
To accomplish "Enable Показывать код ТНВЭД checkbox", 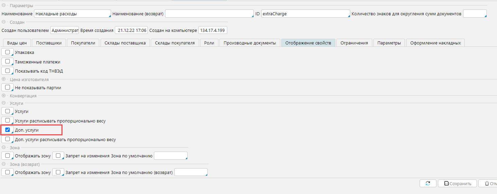I will (7, 71).
